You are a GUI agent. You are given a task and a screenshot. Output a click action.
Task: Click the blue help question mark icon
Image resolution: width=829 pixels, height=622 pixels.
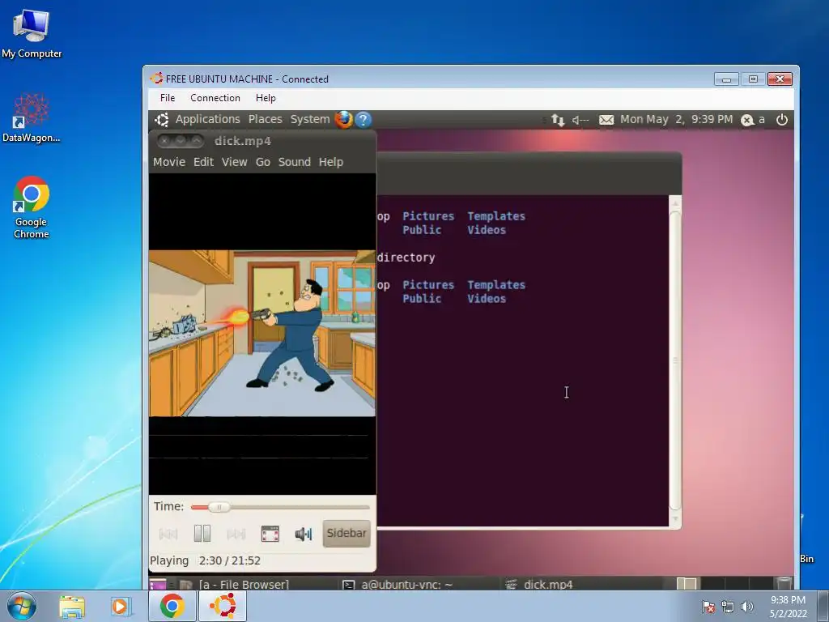(363, 120)
